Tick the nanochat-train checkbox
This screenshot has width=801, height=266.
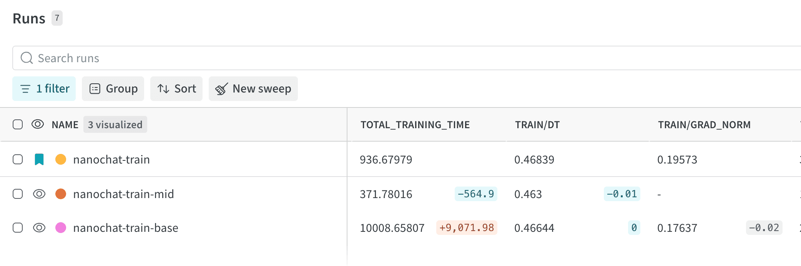(x=18, y=159)
